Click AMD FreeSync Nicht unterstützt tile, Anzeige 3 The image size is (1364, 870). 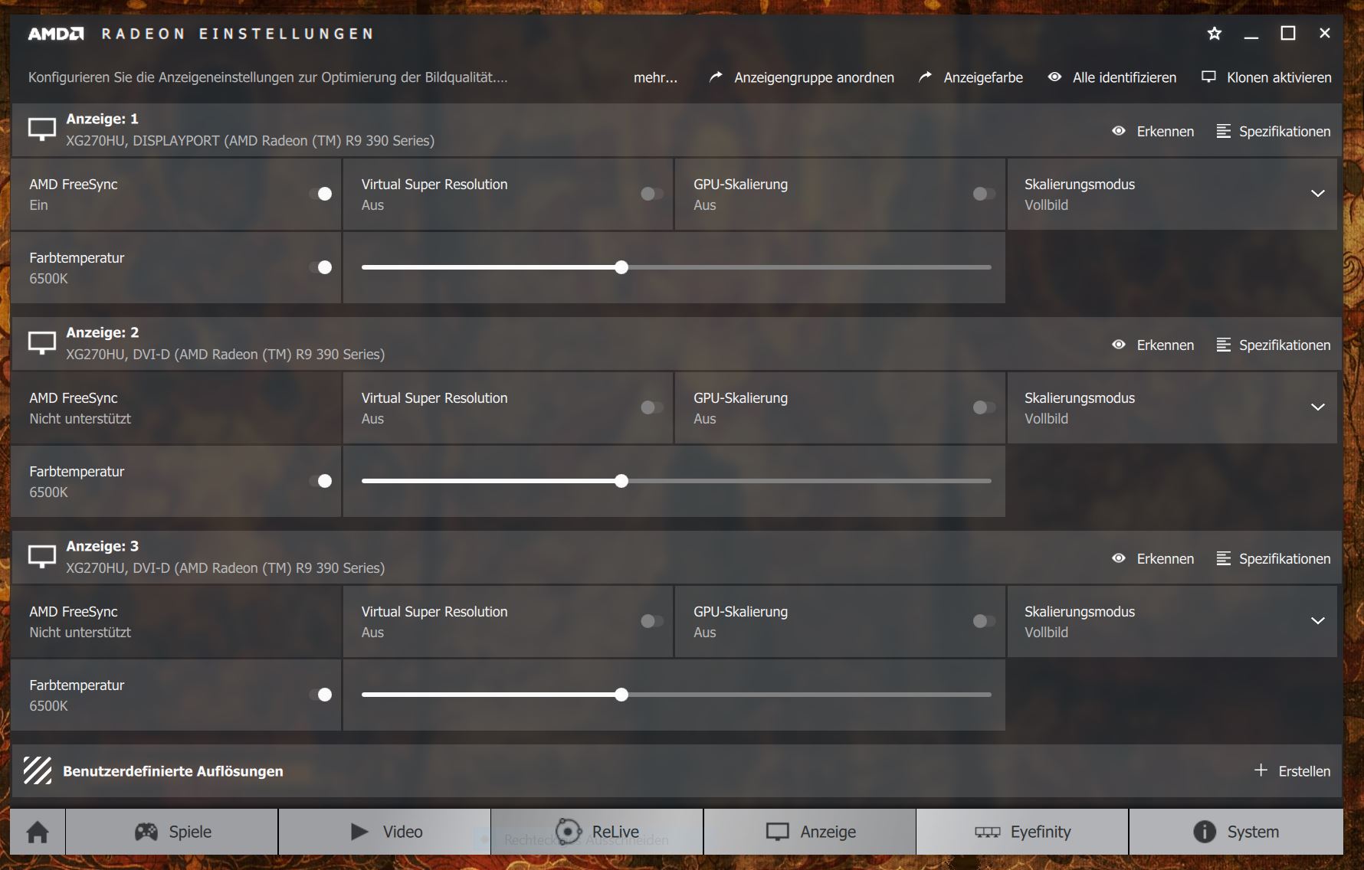(x=176, y=622)
